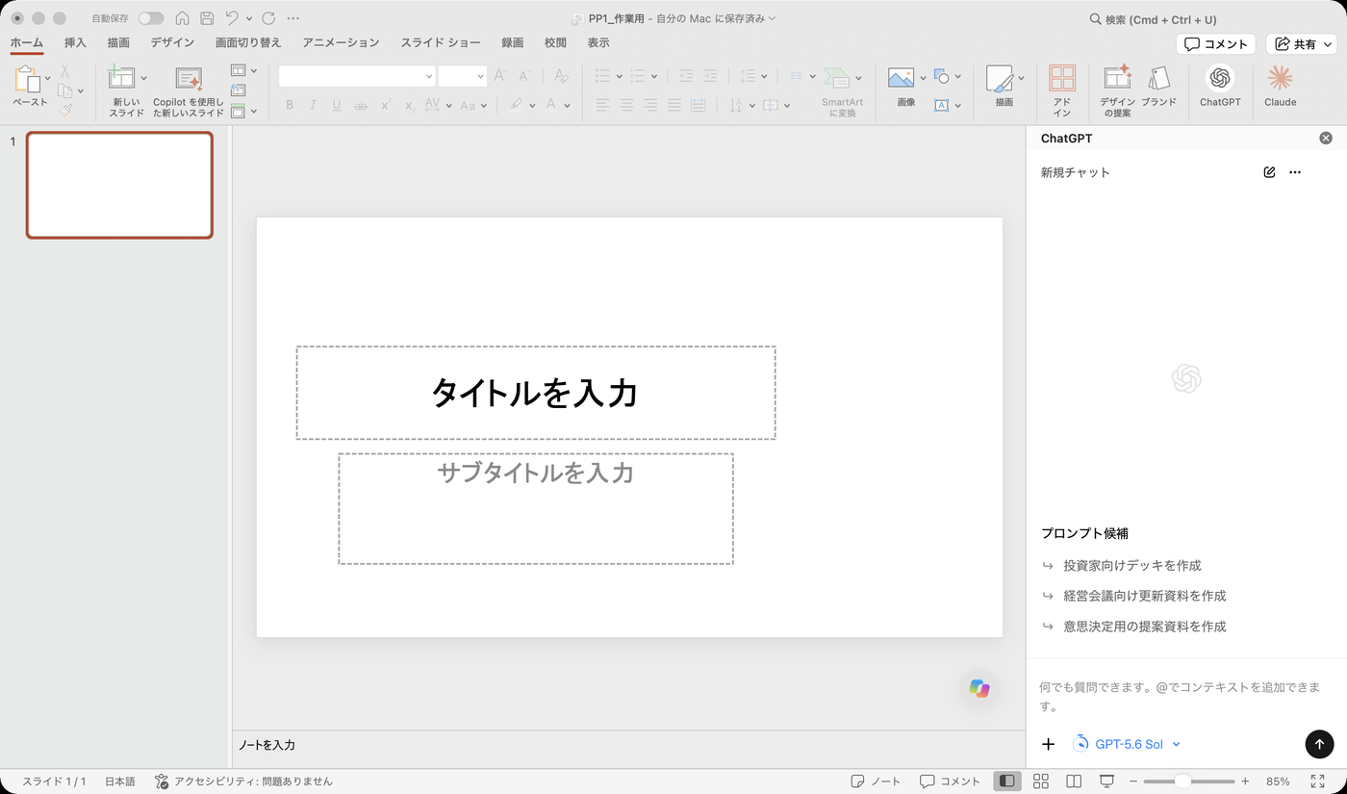Toggle the ノート notes pane in the status bar

pos(876,781)
